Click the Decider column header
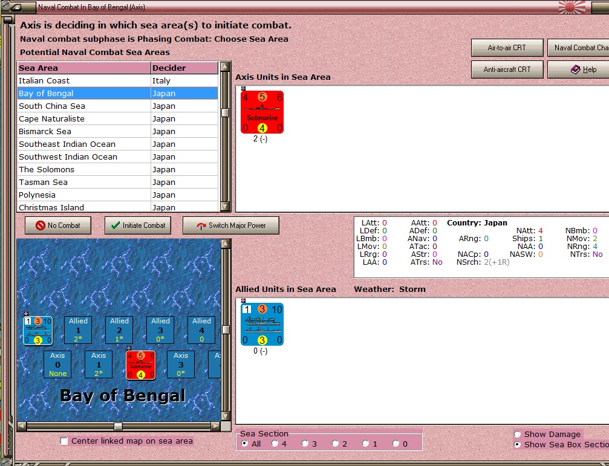Viewport: 609px width, 466px height. 184,68
